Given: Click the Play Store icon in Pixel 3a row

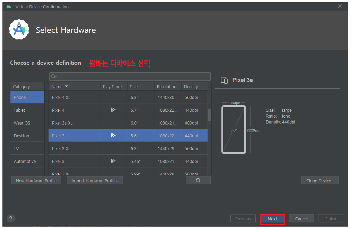Looking at the screenshot, I should [x=113, y=135].
